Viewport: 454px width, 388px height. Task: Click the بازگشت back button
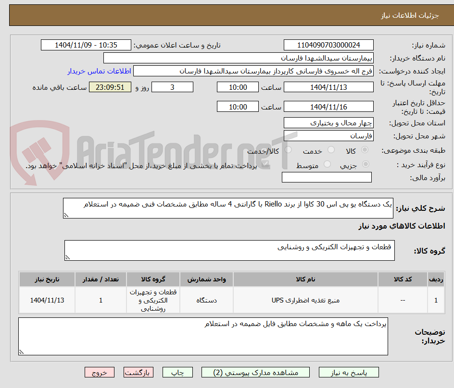[138, 372]
